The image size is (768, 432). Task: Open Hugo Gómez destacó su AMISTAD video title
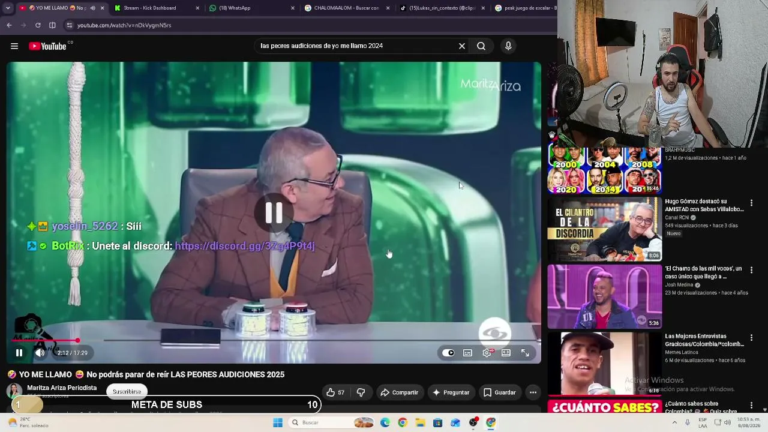click(x=704, y=205)
